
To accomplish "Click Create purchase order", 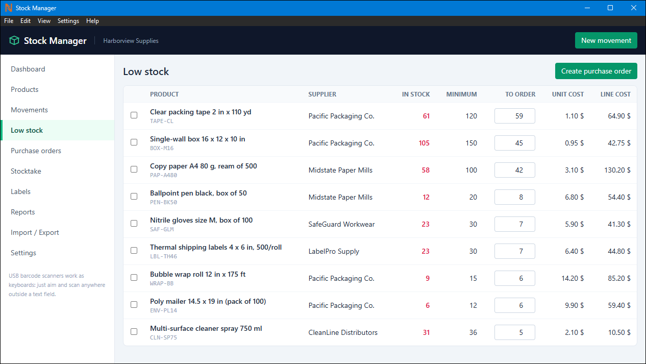I will pyautogui.click(x=596, y=71).
